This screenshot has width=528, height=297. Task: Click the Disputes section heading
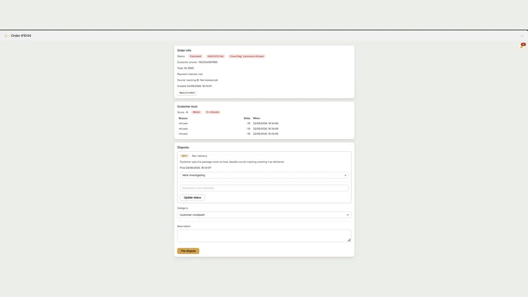click(183, 147)
